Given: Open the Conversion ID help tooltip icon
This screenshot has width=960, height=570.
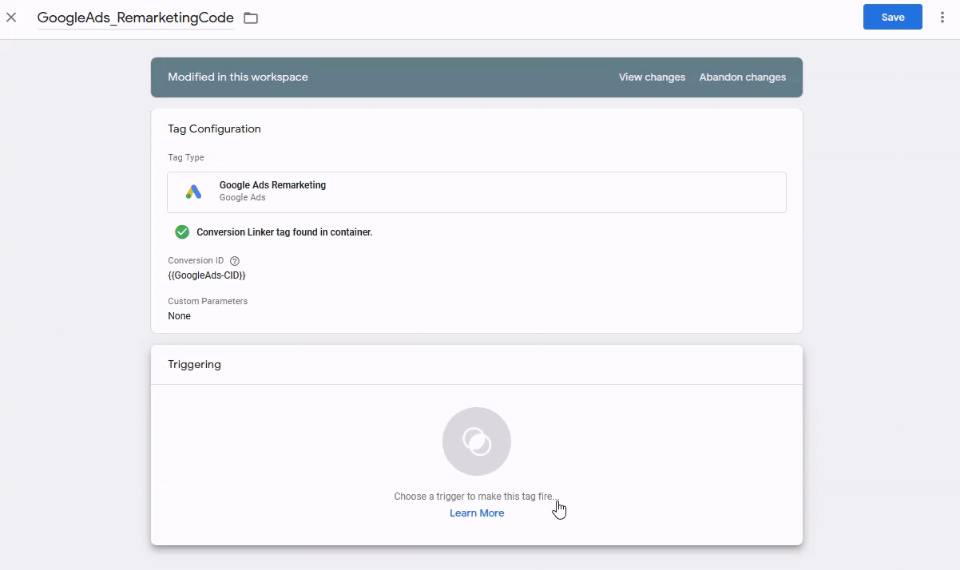Looking at the screenshot, I should coord(235,261).
